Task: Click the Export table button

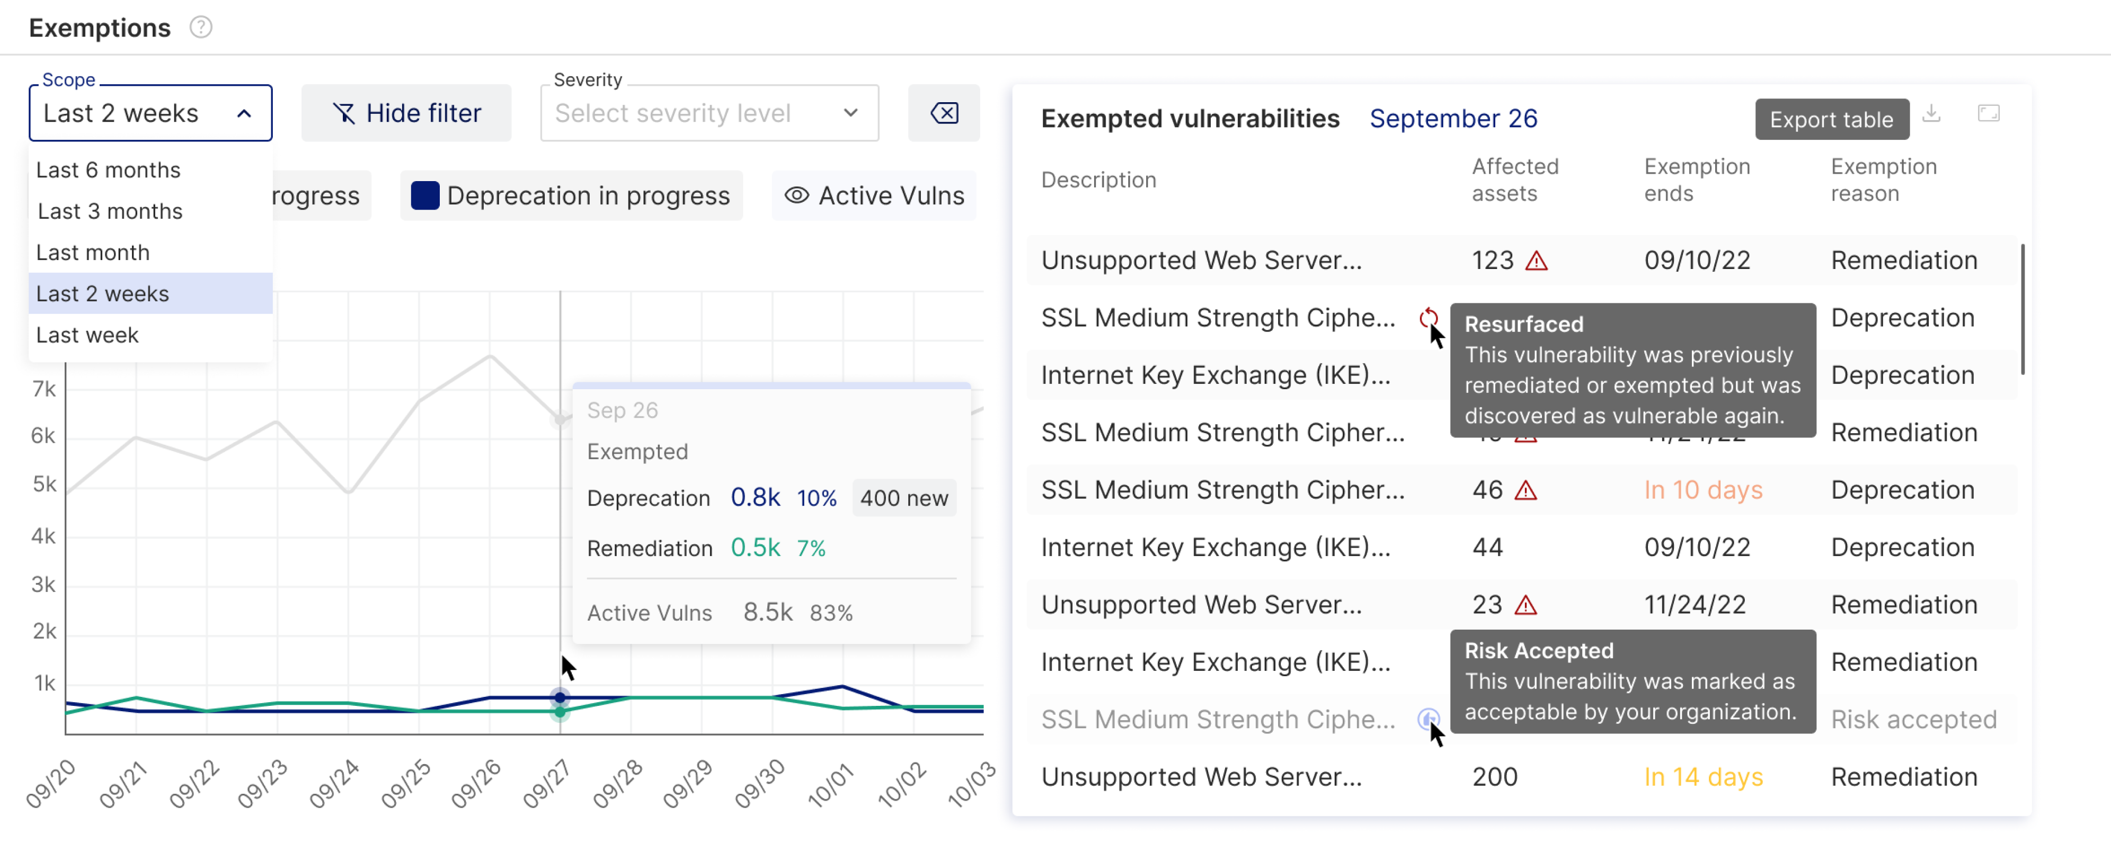Action: pyautogui.click(x=1832, y=119)
